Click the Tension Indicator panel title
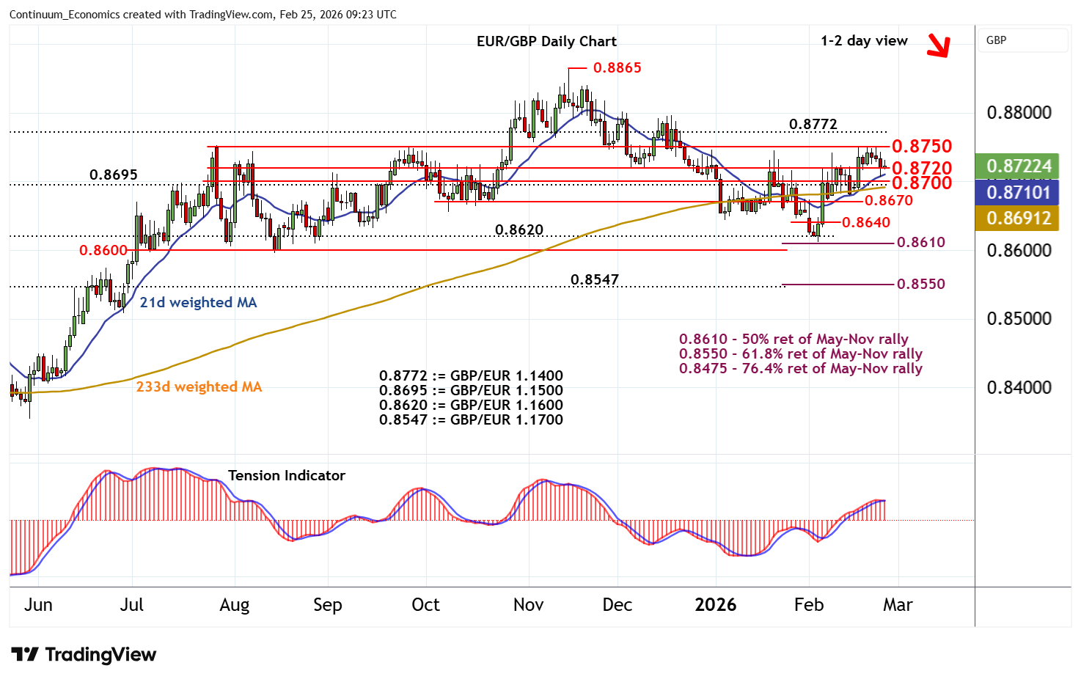This screenshot has width=1081, height=682. click(x=286, y=475)
